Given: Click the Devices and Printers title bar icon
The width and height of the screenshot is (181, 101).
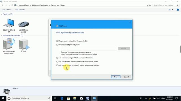Looking at the screenshot, I should 1,2.
